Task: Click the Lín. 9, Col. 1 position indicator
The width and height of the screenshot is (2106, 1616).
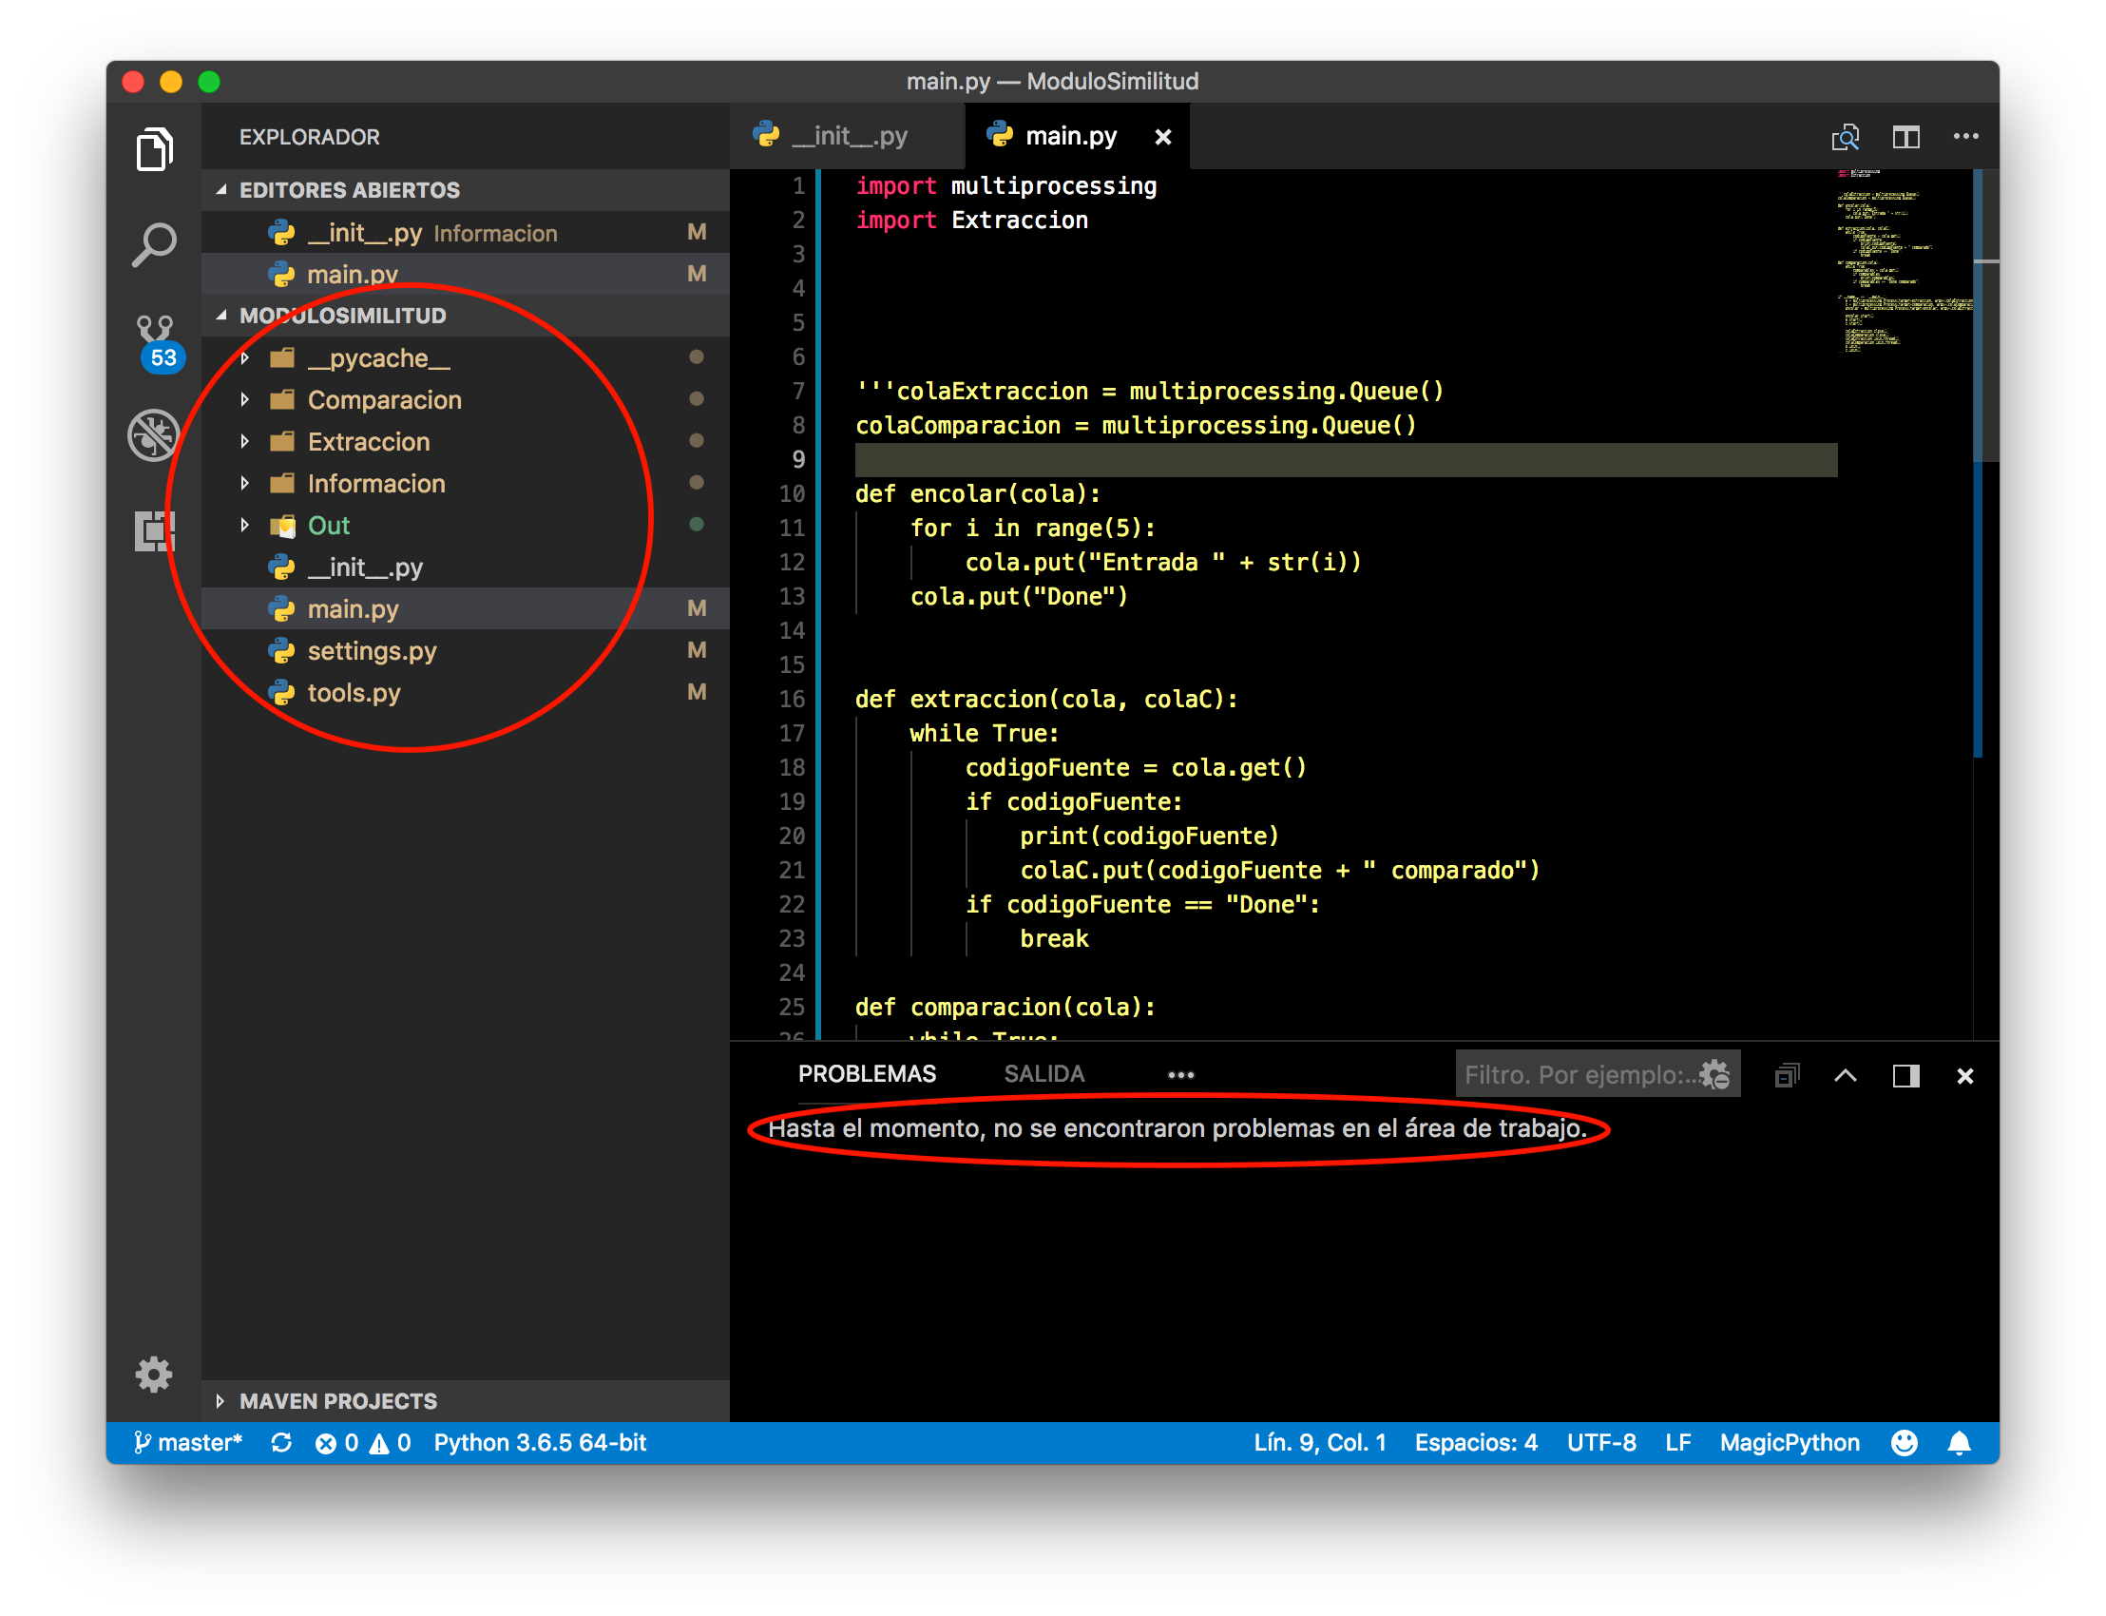Action: pyautogui.click(x=1319, y=1442)
